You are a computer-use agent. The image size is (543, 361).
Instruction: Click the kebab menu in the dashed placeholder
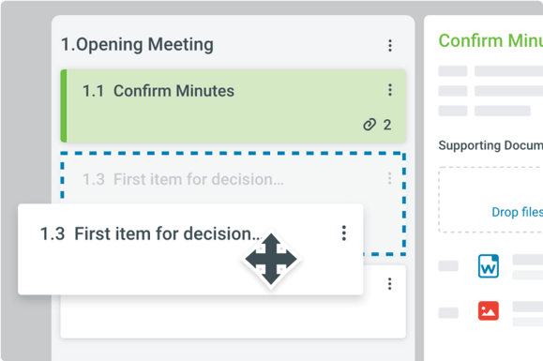(389, 178)
